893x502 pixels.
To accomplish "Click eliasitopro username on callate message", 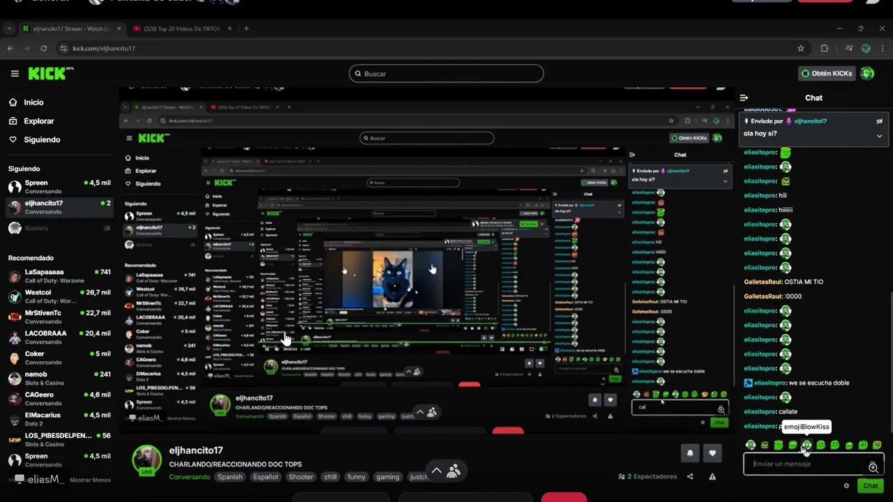I will [x=760, y=412].
